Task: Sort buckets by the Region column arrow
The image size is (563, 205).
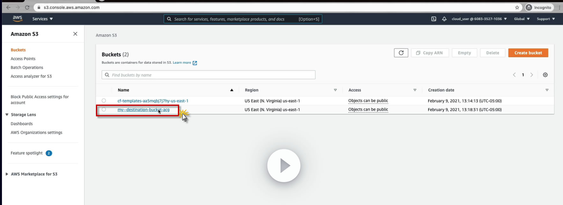Action: [335, 90]
